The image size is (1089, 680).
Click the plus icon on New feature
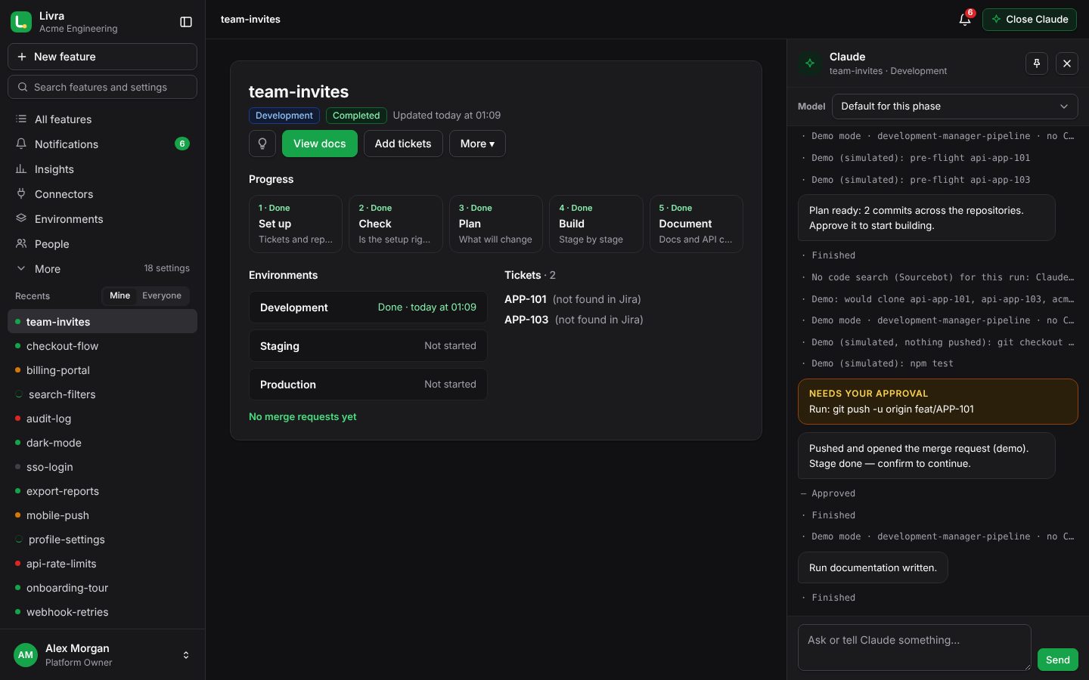(x=22, y=57)
